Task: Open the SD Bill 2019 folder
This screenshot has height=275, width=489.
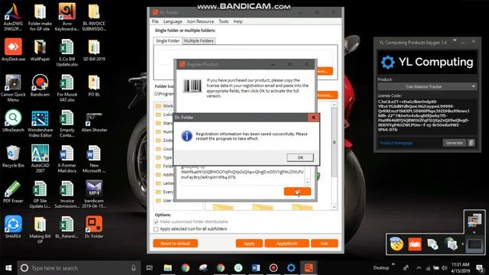Action: [x=94, y=50]
